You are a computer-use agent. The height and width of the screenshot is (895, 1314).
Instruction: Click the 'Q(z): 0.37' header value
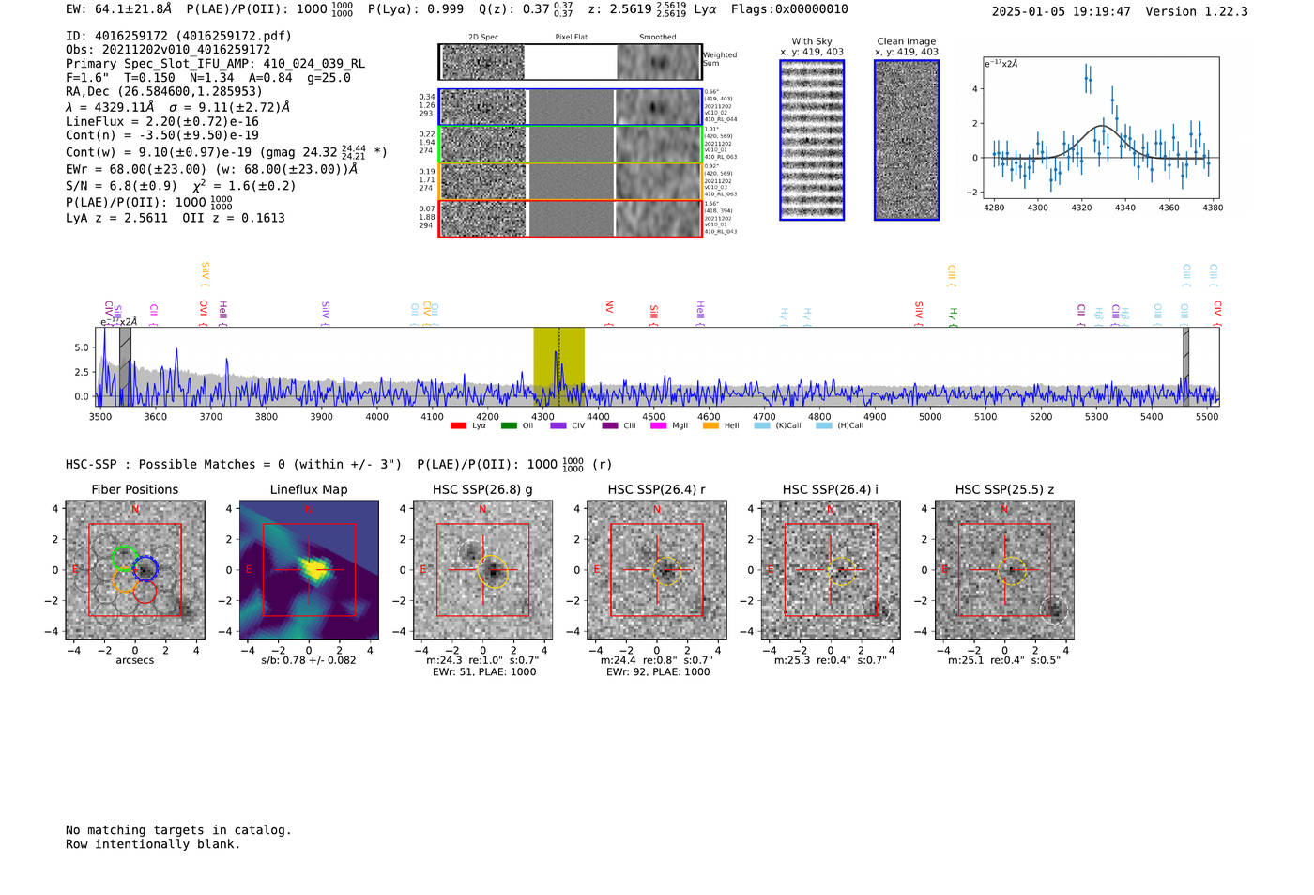[513, 9]
